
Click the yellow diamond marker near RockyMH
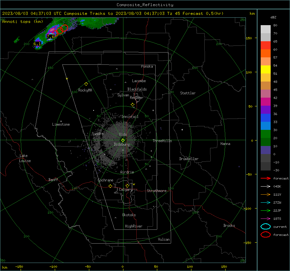86,84
